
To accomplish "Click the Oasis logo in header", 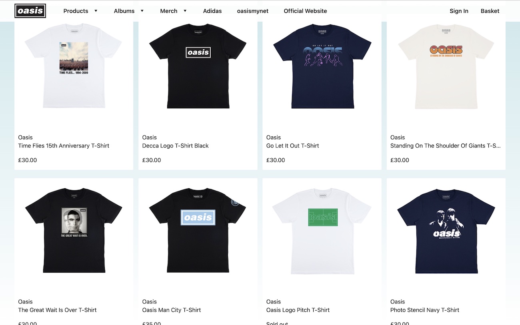I will (x=30, y=11).
